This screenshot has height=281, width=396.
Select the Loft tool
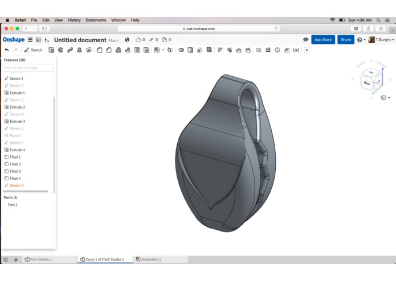pos(79,50)
